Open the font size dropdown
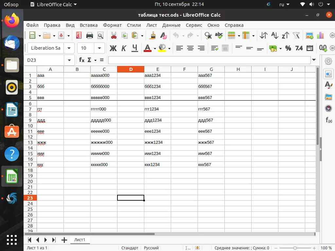 [x=99, y=48]
